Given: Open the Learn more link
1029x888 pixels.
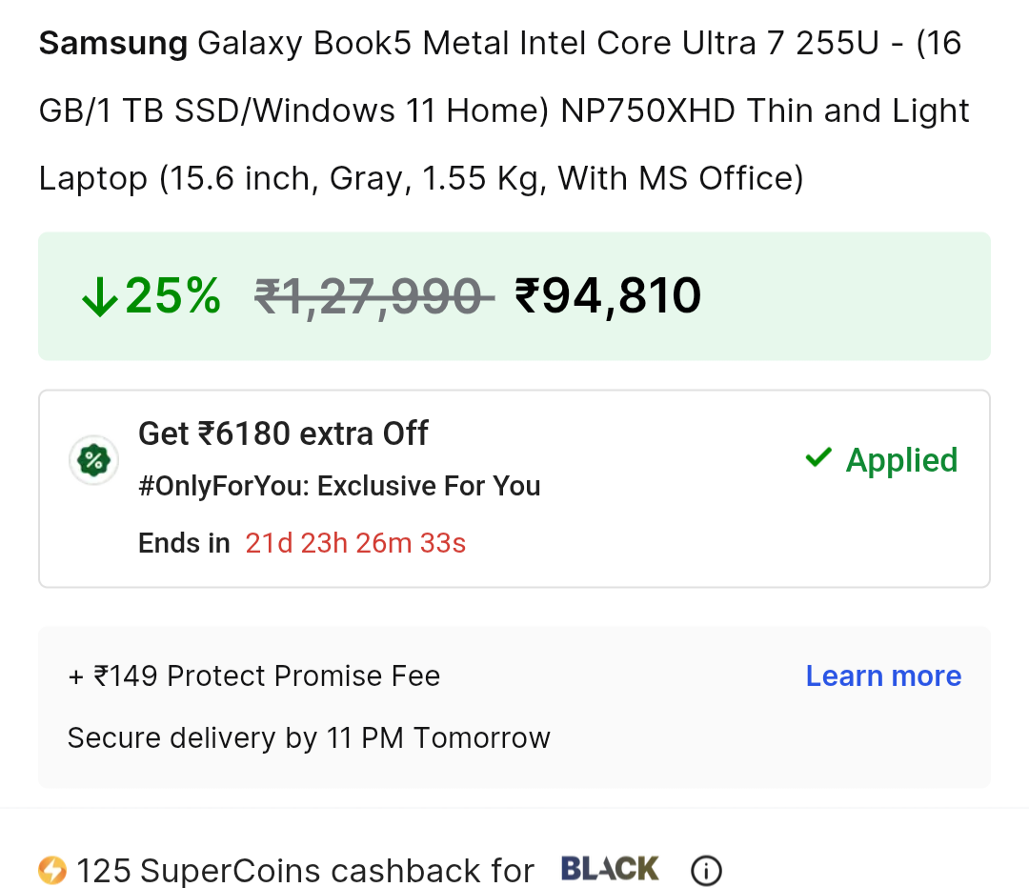Looking at the screenshot, I should [x=883, y=676].
